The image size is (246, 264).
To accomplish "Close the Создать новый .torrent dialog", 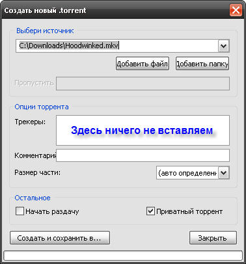I will pyautogui.click(x=236, y=10).
